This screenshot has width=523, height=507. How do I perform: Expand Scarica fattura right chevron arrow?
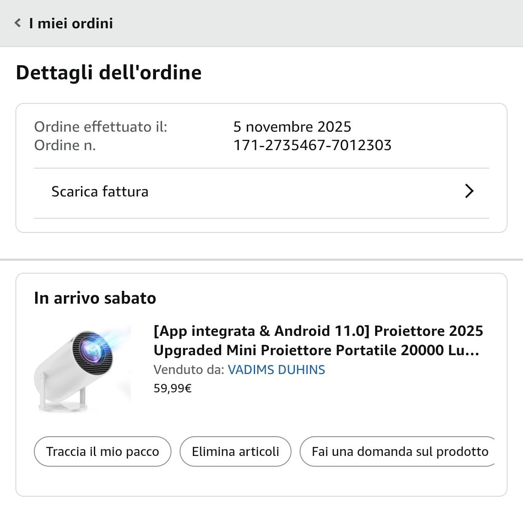pos(469,191)
